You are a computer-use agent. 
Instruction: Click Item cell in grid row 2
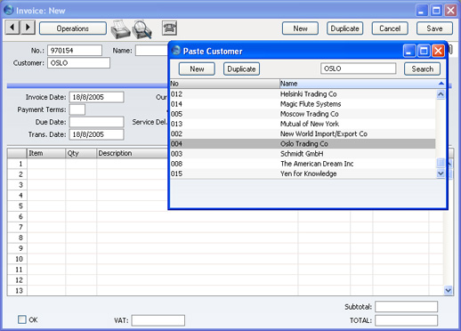coord(46,174)
